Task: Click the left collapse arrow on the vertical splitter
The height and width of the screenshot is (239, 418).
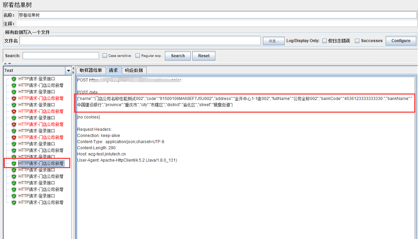Action: pos(73,69)
